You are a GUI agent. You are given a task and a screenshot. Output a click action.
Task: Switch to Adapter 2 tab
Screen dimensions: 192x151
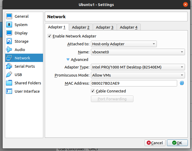[x=81, y=27]
